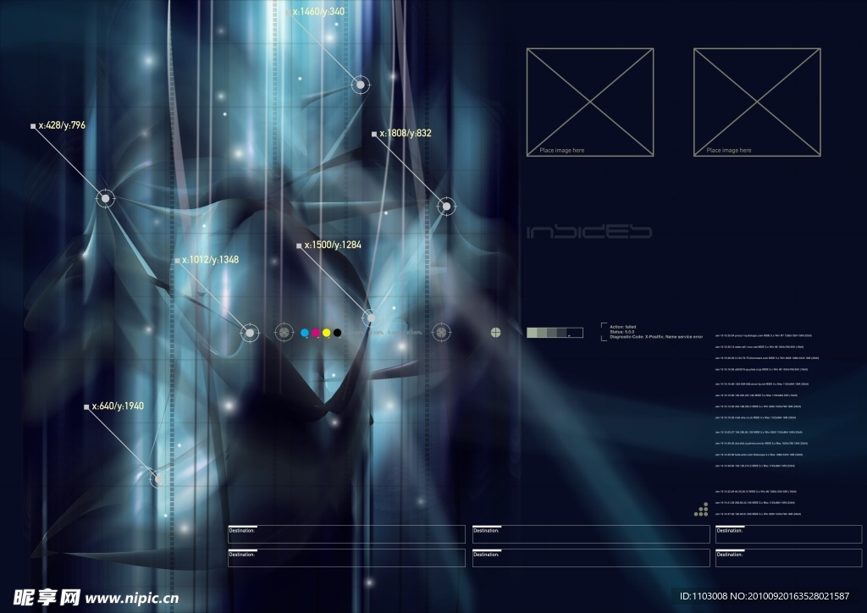
Task: Click the target marker linked to x:1500/y:1284
Action: click(371, 318)
